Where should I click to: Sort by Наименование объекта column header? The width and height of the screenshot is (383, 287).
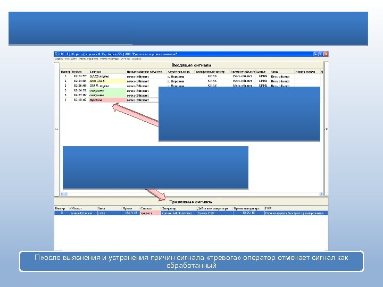(x=146, y=72)
